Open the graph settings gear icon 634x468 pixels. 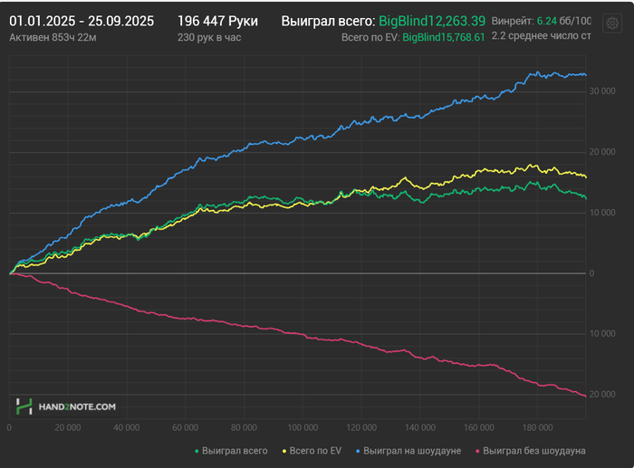coord(612,24)
